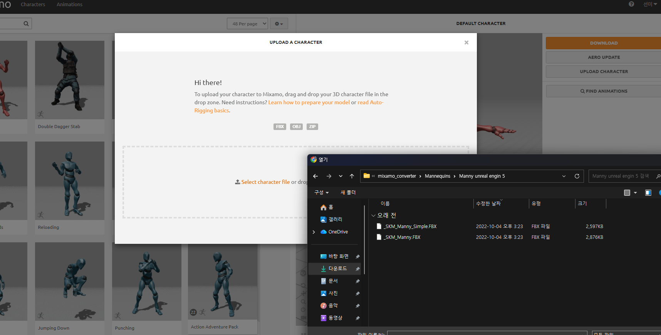The image size is (661, 335).
Task: Go forward in the file dialog
Action: click(x=329, y=176)
